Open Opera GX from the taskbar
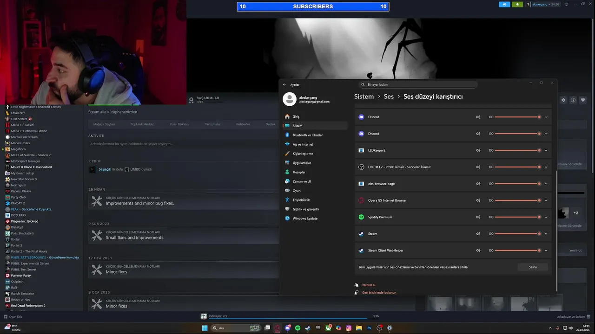595x334 pixels. point(278,328)
